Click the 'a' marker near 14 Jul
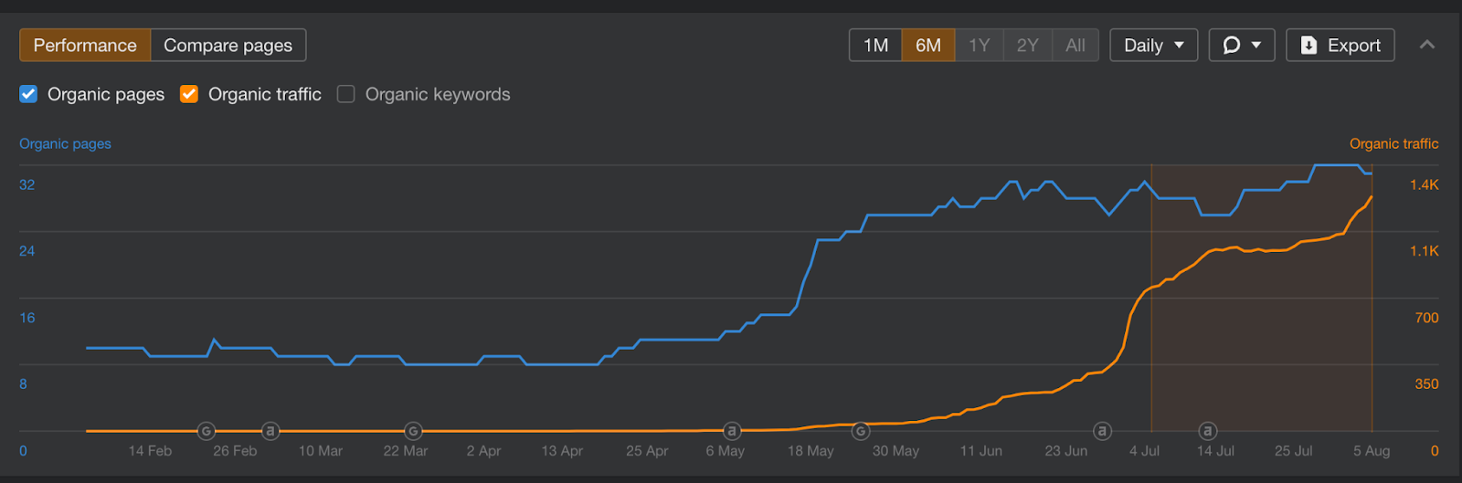Image resolution: width=1462 pixels, height=483 pixels. pos(1207,431)
